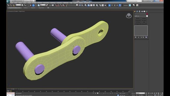The image size is (170, 96).
Task: Switch to the Motion command panel tab
Action: click(142, 11)
